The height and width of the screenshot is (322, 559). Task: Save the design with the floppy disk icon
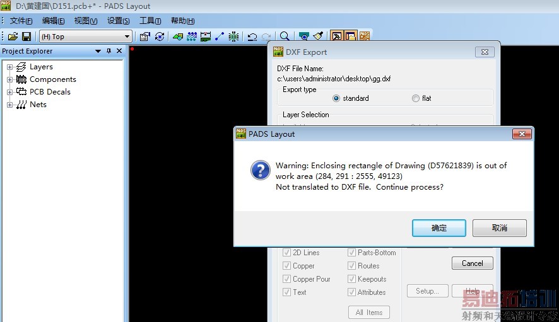(x=26, y=37)
